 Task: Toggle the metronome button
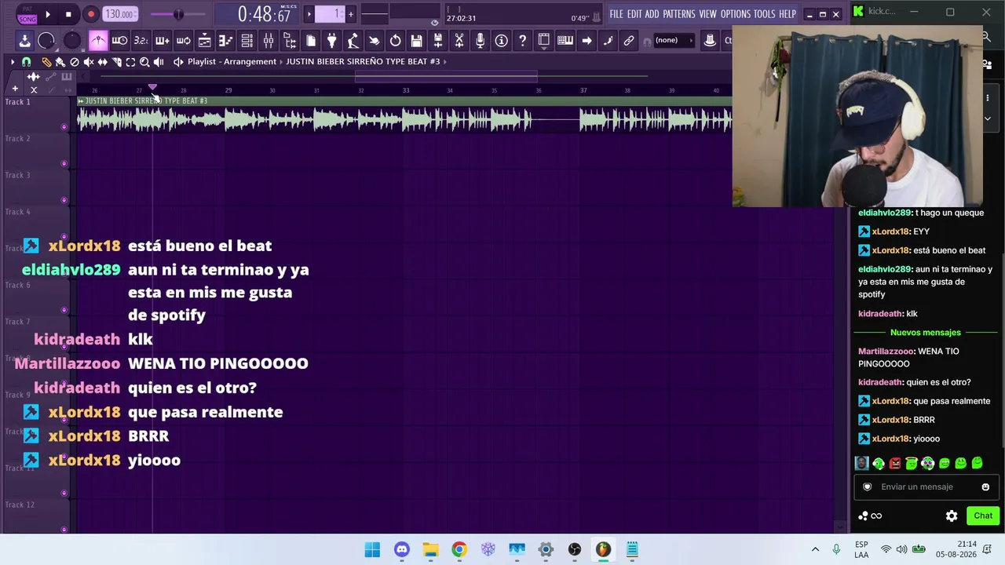click(x=98, y=41)
